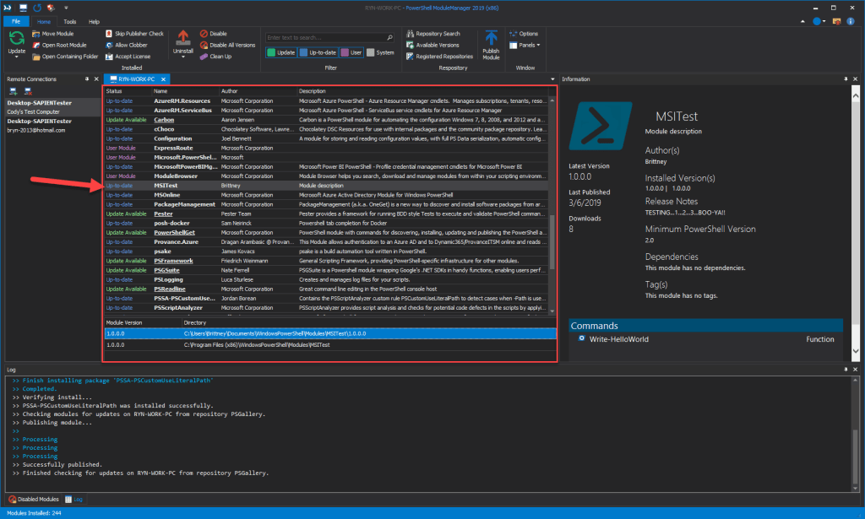Click the license certificate icon top right

point(837,21)
